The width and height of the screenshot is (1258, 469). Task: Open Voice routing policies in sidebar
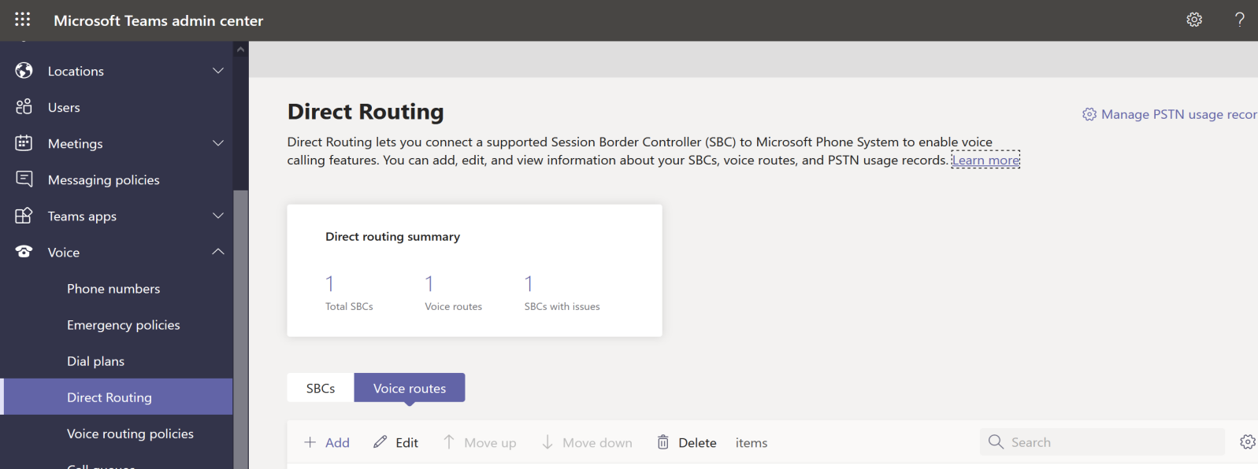point(130,434)
